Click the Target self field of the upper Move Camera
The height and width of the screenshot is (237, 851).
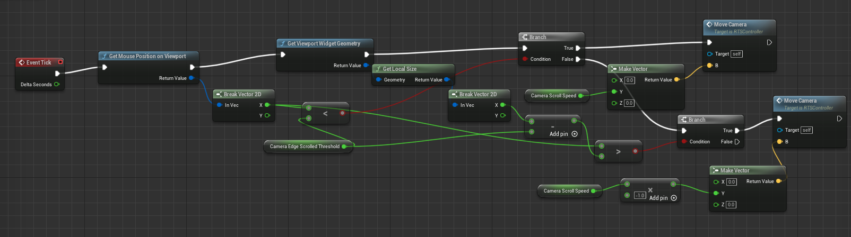tap(736, 54)
